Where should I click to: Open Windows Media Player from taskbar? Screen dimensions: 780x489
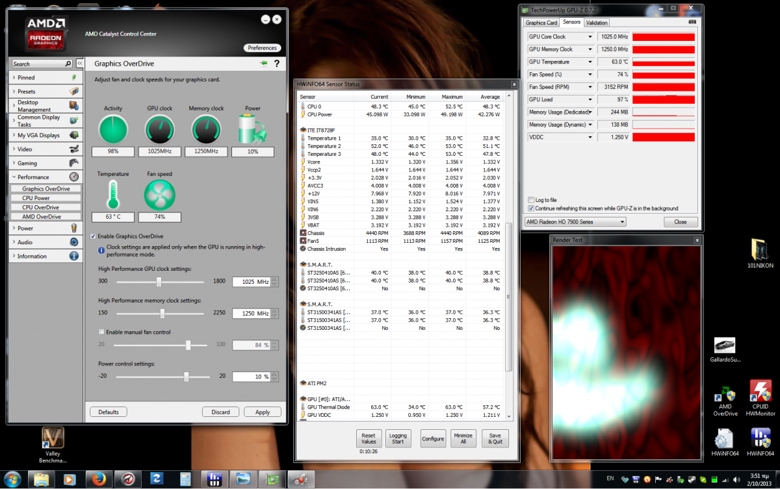[70, 479]
